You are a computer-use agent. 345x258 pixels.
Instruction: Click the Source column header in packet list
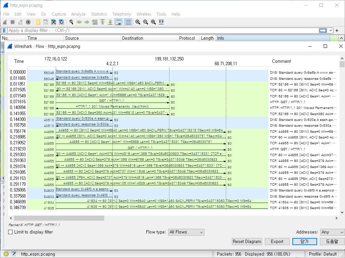pyautogui.click(x=92, y=38)
